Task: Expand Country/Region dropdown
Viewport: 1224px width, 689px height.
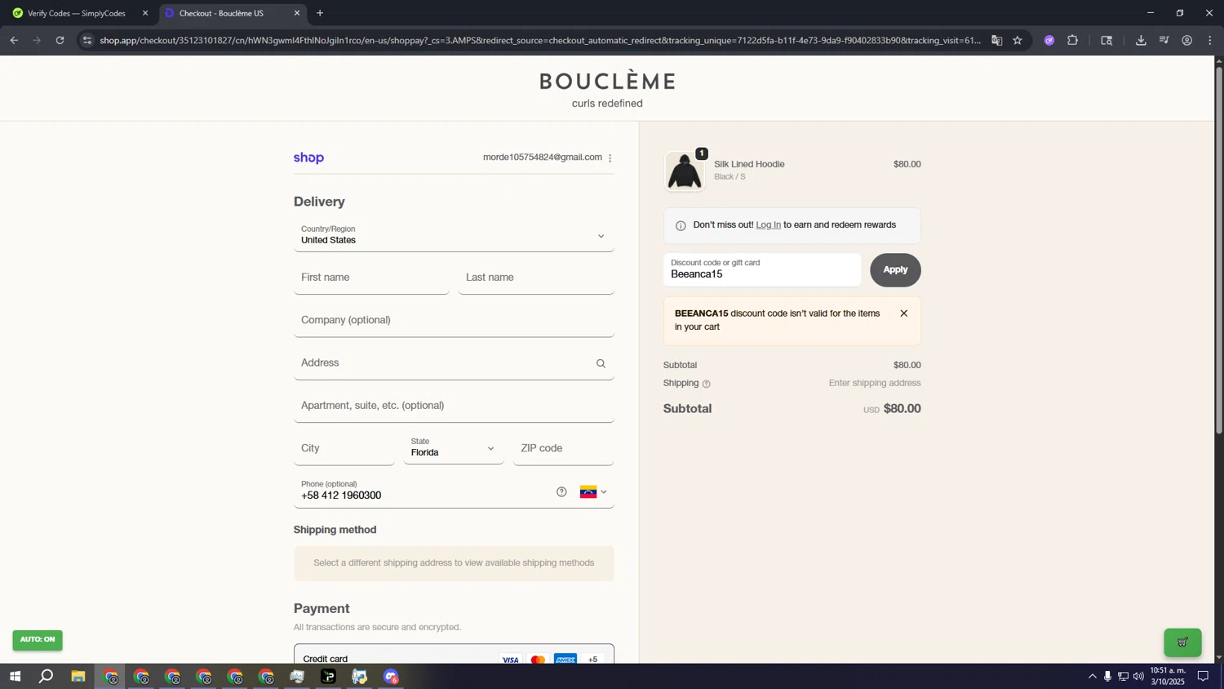Action: (454, 235)
